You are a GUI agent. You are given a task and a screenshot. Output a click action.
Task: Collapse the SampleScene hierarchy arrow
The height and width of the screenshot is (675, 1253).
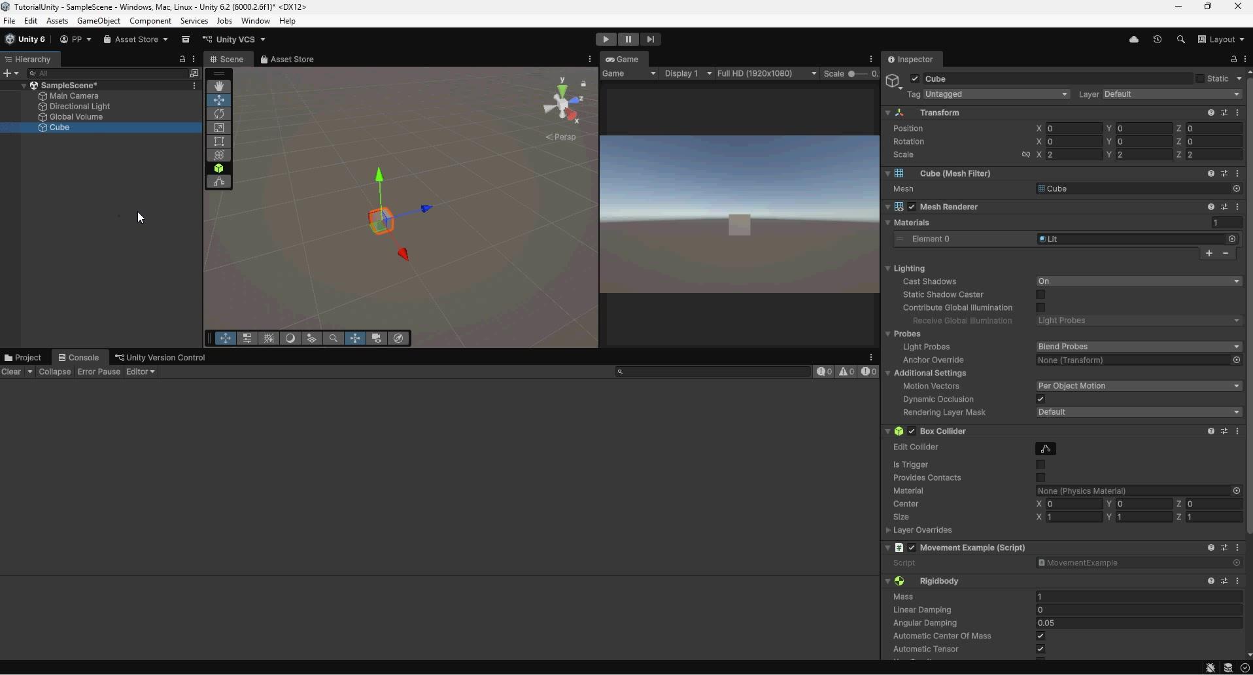(x=24, y=86)
